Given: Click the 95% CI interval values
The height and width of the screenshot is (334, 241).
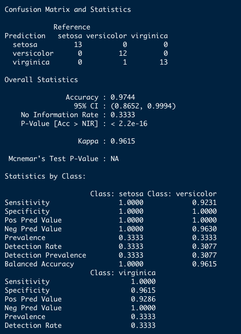Looking at the screenshot, I should coord(143,106).
